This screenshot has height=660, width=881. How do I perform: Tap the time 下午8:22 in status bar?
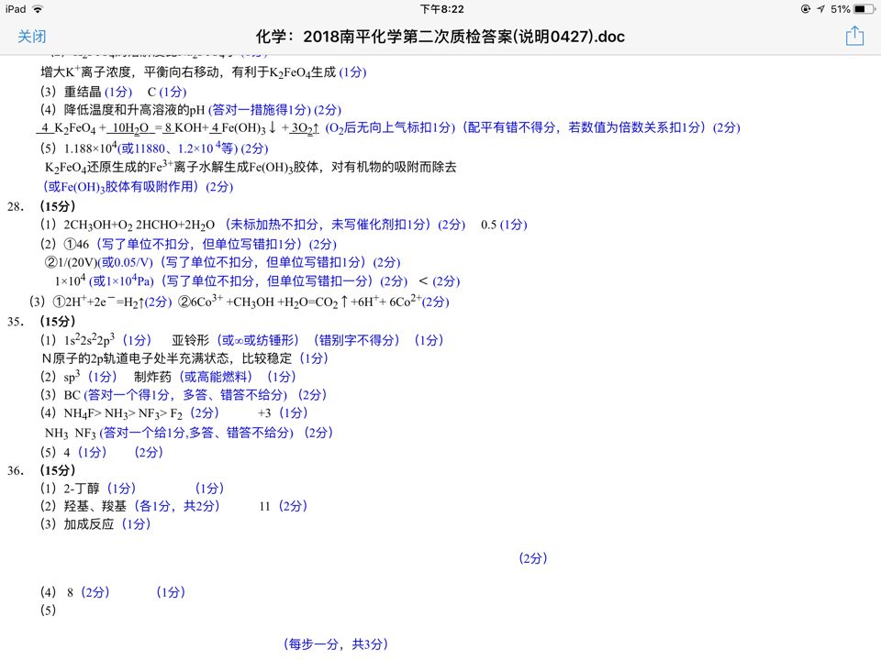pyautogui.click(x=441, y=9)
